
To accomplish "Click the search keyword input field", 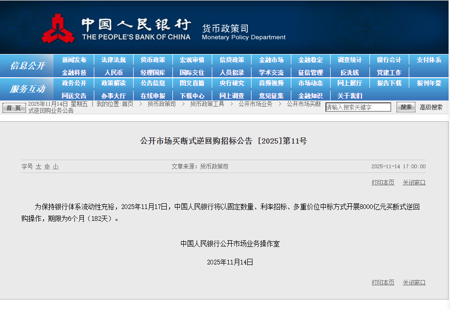I will click(358, 108).
